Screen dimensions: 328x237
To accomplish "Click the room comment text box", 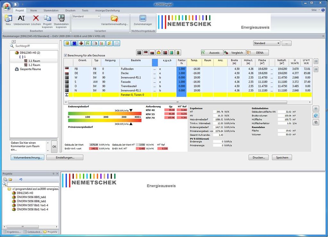I will click(28, 146).
